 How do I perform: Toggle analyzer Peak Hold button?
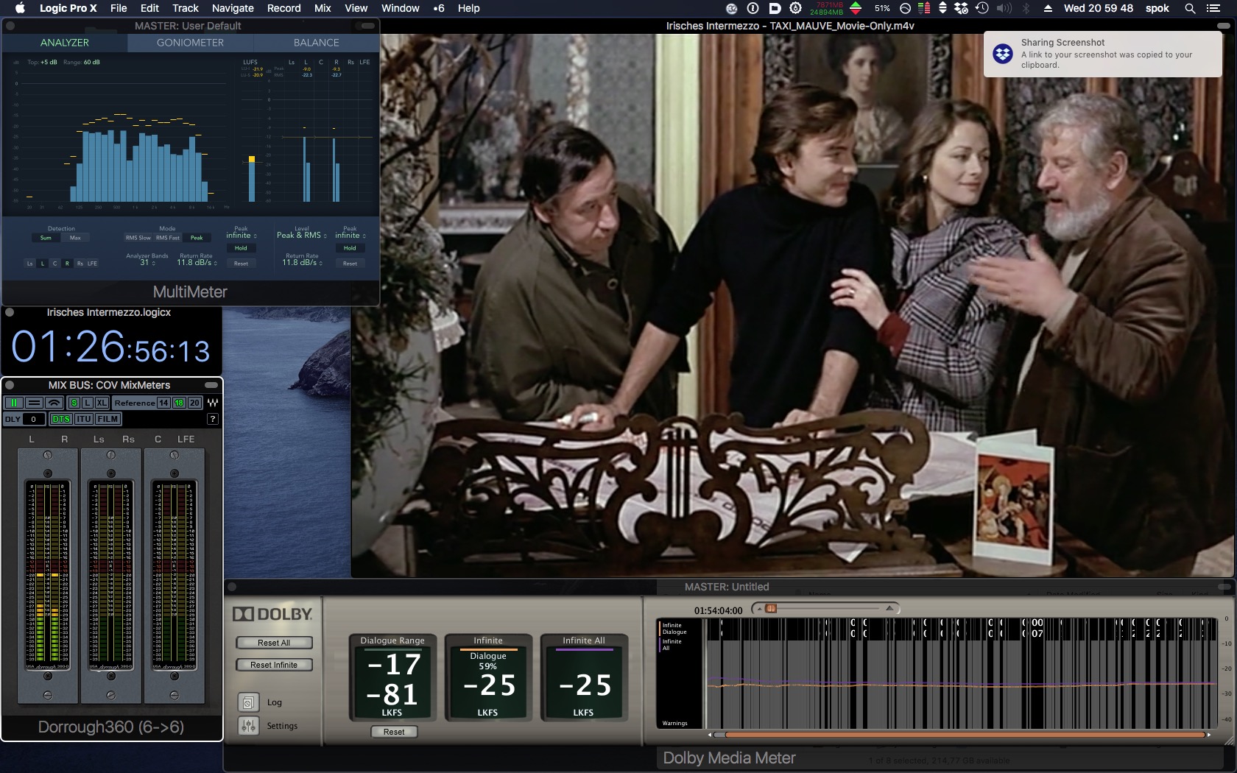241,248
